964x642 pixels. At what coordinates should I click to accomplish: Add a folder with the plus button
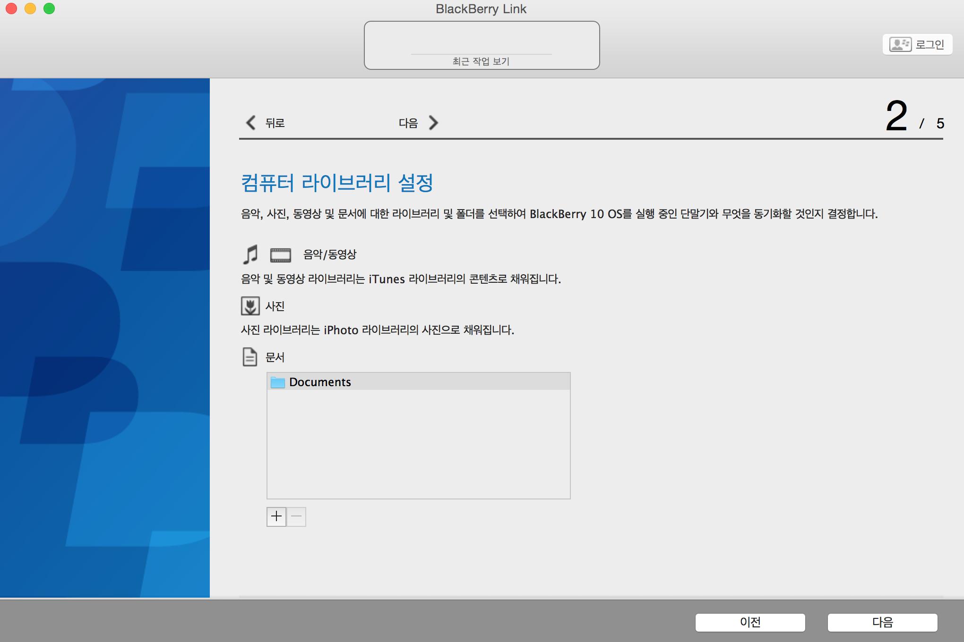tap(276, 516)
